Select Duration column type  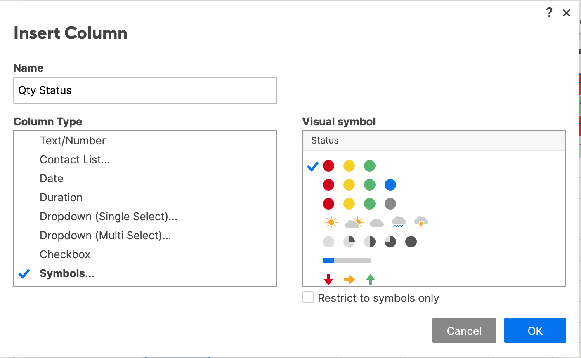(x=61, y=198)
